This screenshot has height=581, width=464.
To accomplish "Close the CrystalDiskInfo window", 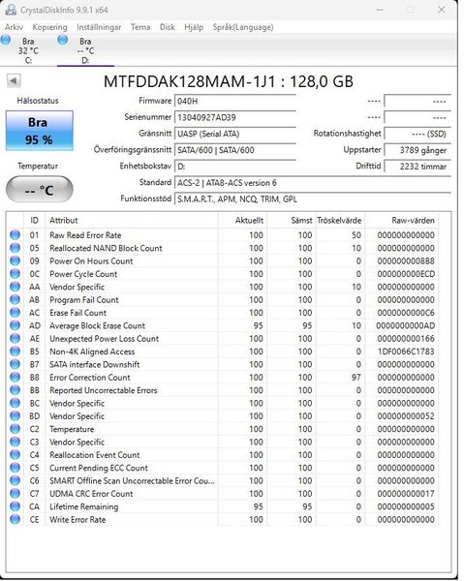I will [442, 10].
